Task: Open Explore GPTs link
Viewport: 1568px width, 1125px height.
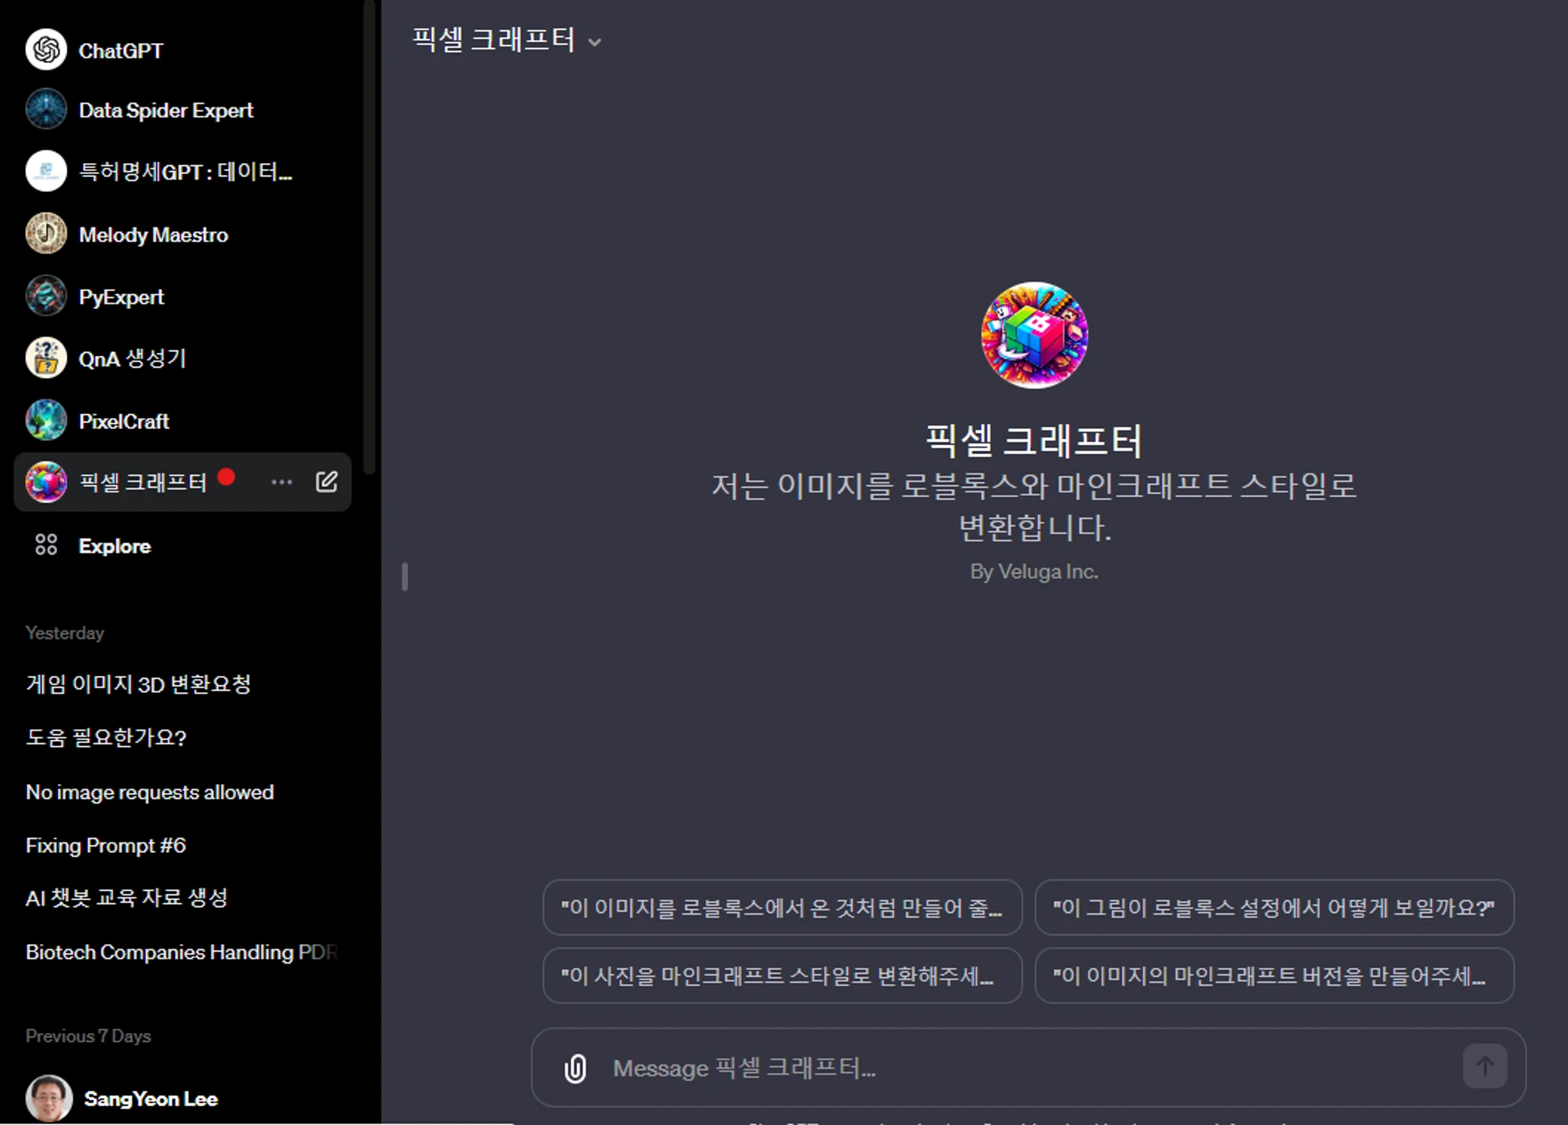Action: click(x=182, y=546)
